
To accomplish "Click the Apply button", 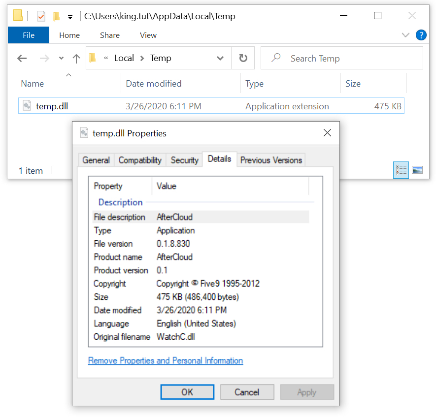I will (307, 392).
